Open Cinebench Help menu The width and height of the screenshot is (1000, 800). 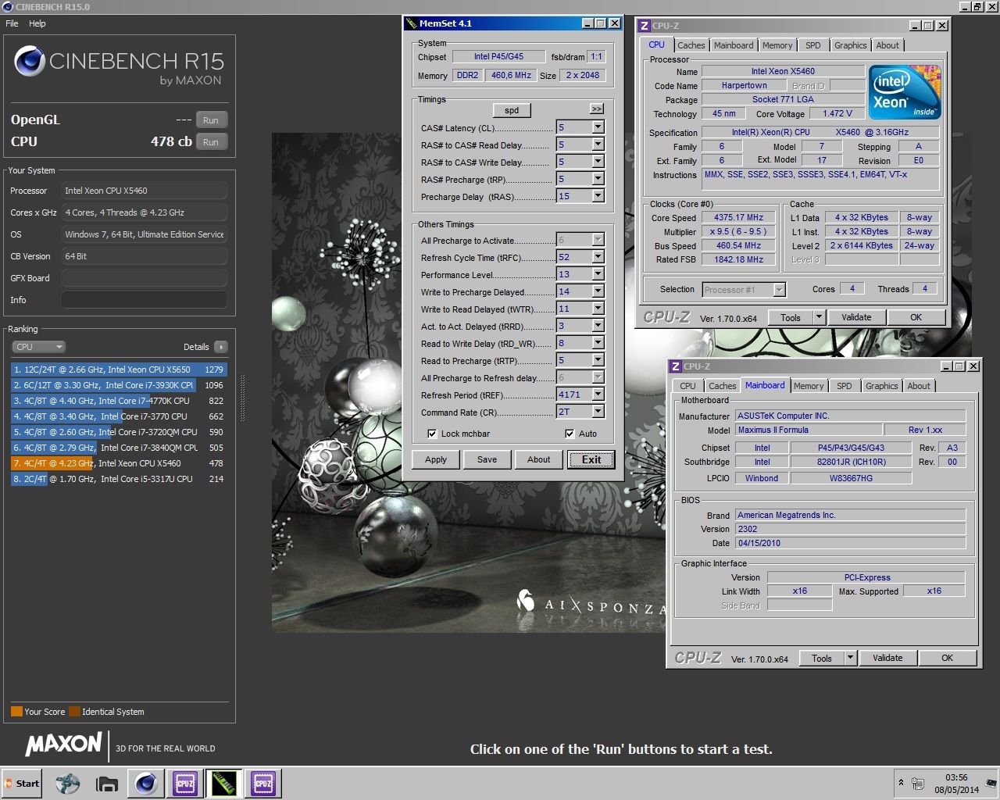click(x=37, y=23)
